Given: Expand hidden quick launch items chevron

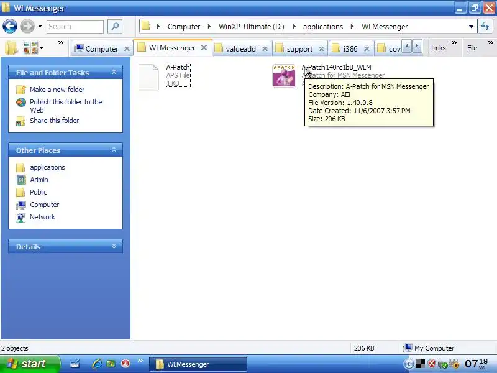Looking at the screenshot, I should (140, 361).
